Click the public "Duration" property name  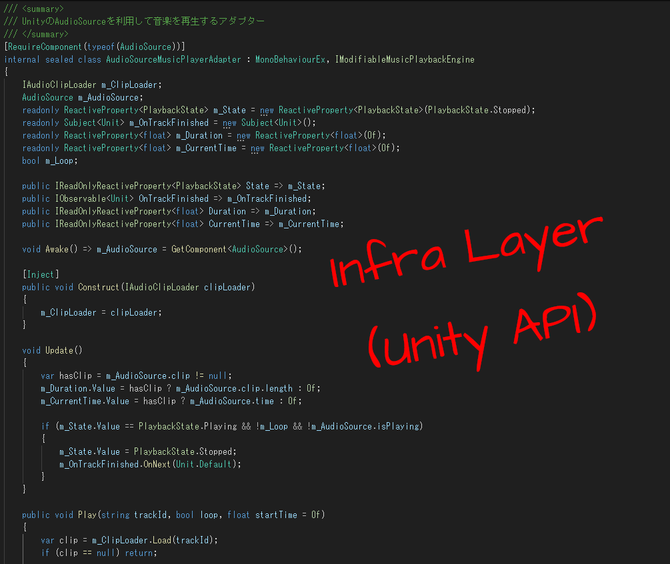(227, 211)
